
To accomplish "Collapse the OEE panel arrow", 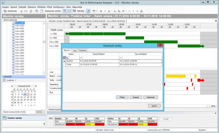I will [215, 113].
